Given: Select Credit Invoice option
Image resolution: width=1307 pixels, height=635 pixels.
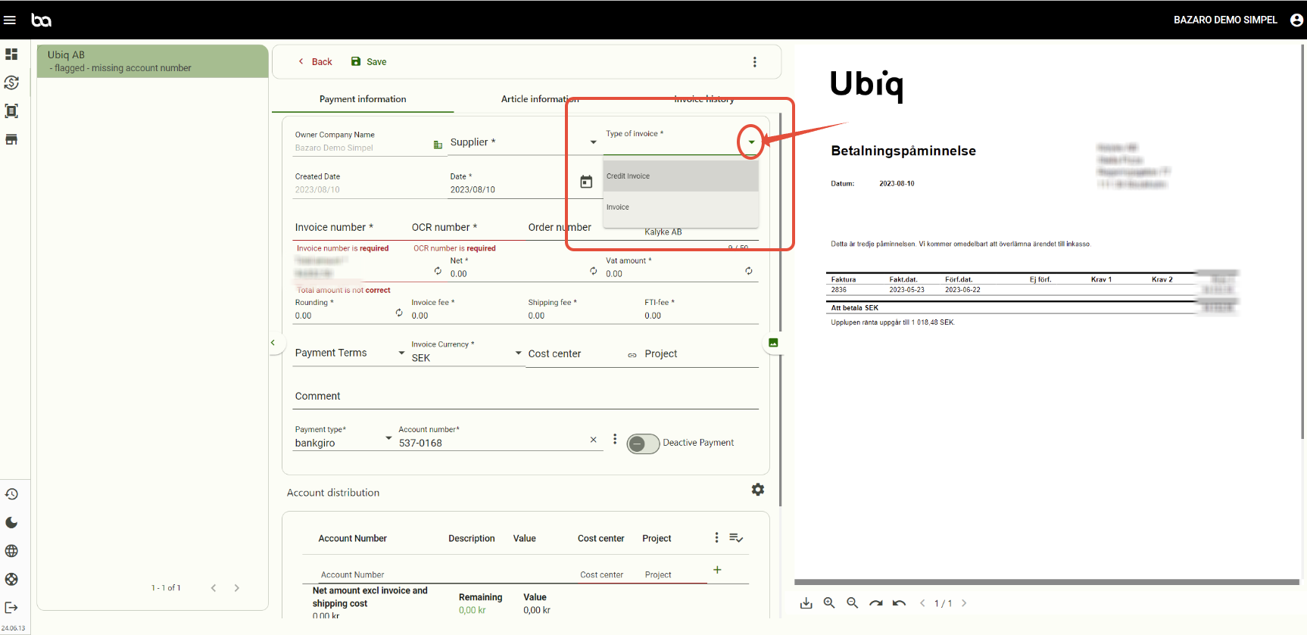Looking at the screenshot, I should [681, 176].
